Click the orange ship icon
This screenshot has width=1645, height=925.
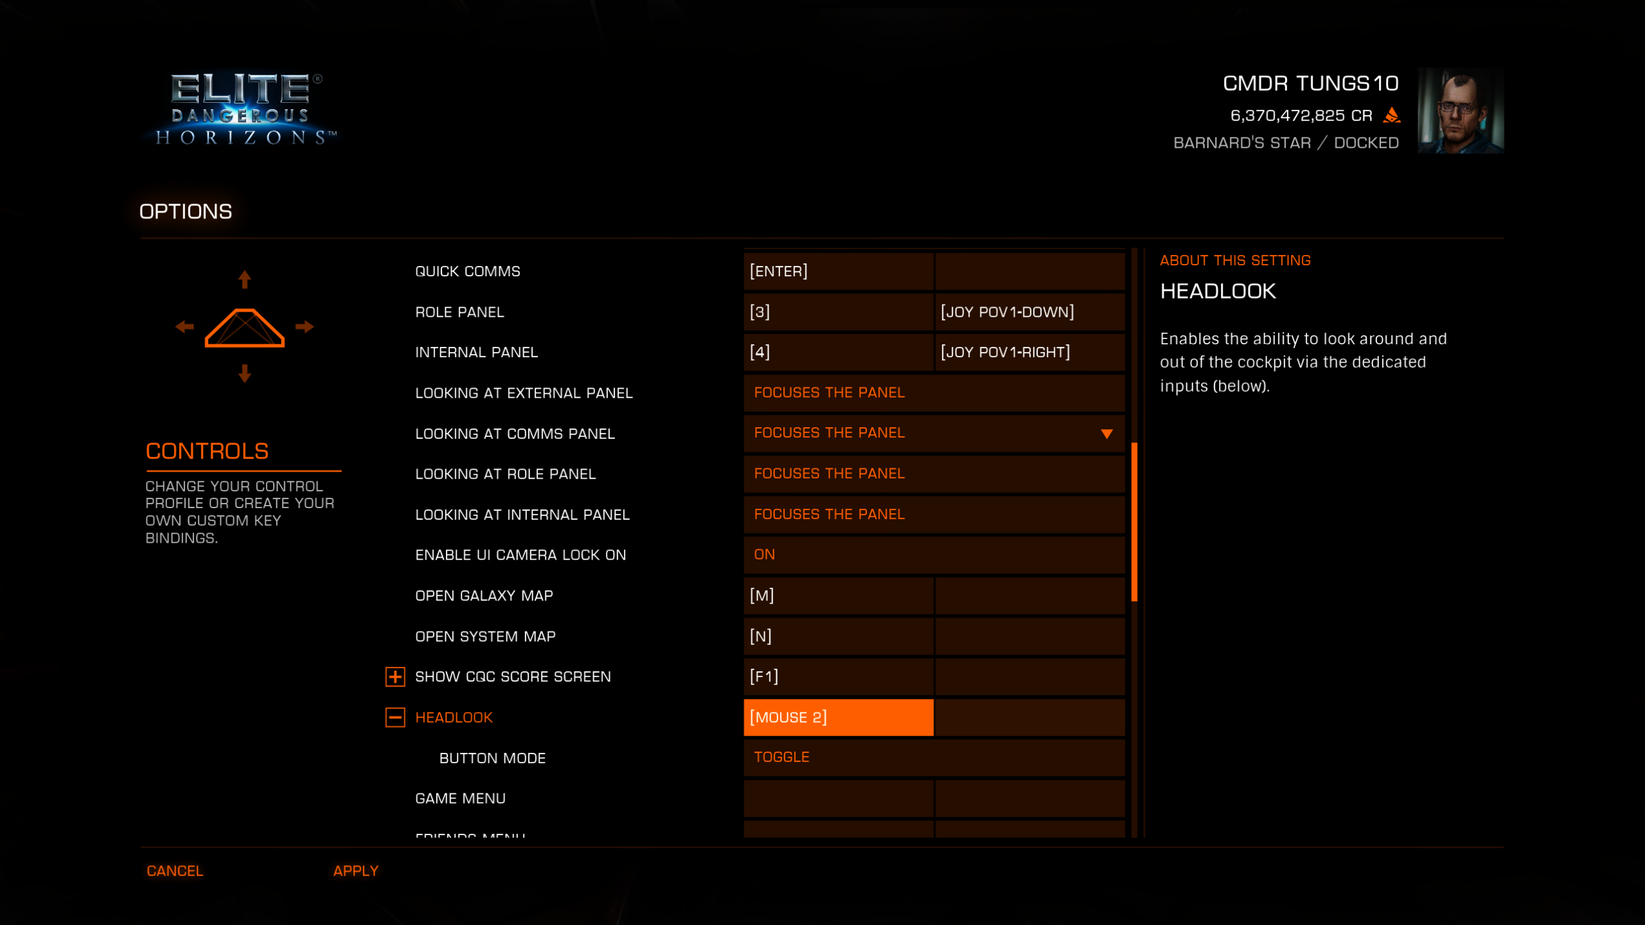[x=244, y=328]
